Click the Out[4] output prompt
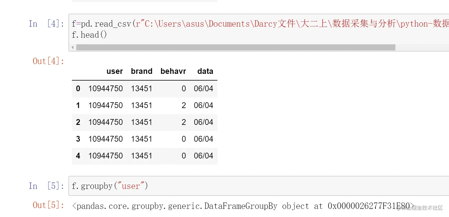The image size is (449, 217). [x=48, y=61]
